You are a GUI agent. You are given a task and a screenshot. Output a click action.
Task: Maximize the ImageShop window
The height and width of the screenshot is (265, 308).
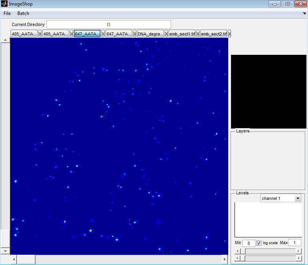[287, 4]
